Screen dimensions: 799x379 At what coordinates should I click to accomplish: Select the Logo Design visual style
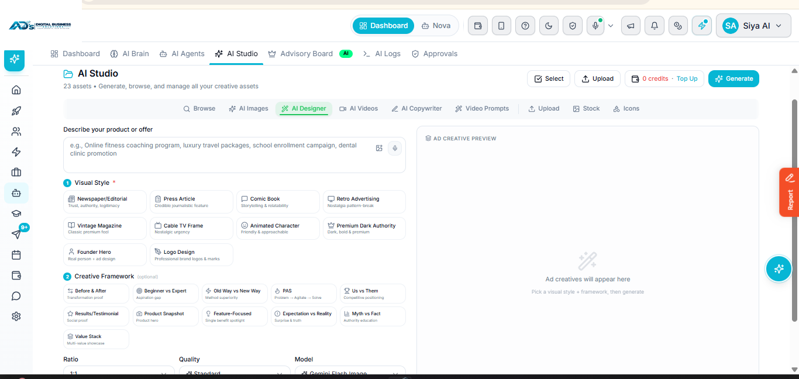click(191, 255)
